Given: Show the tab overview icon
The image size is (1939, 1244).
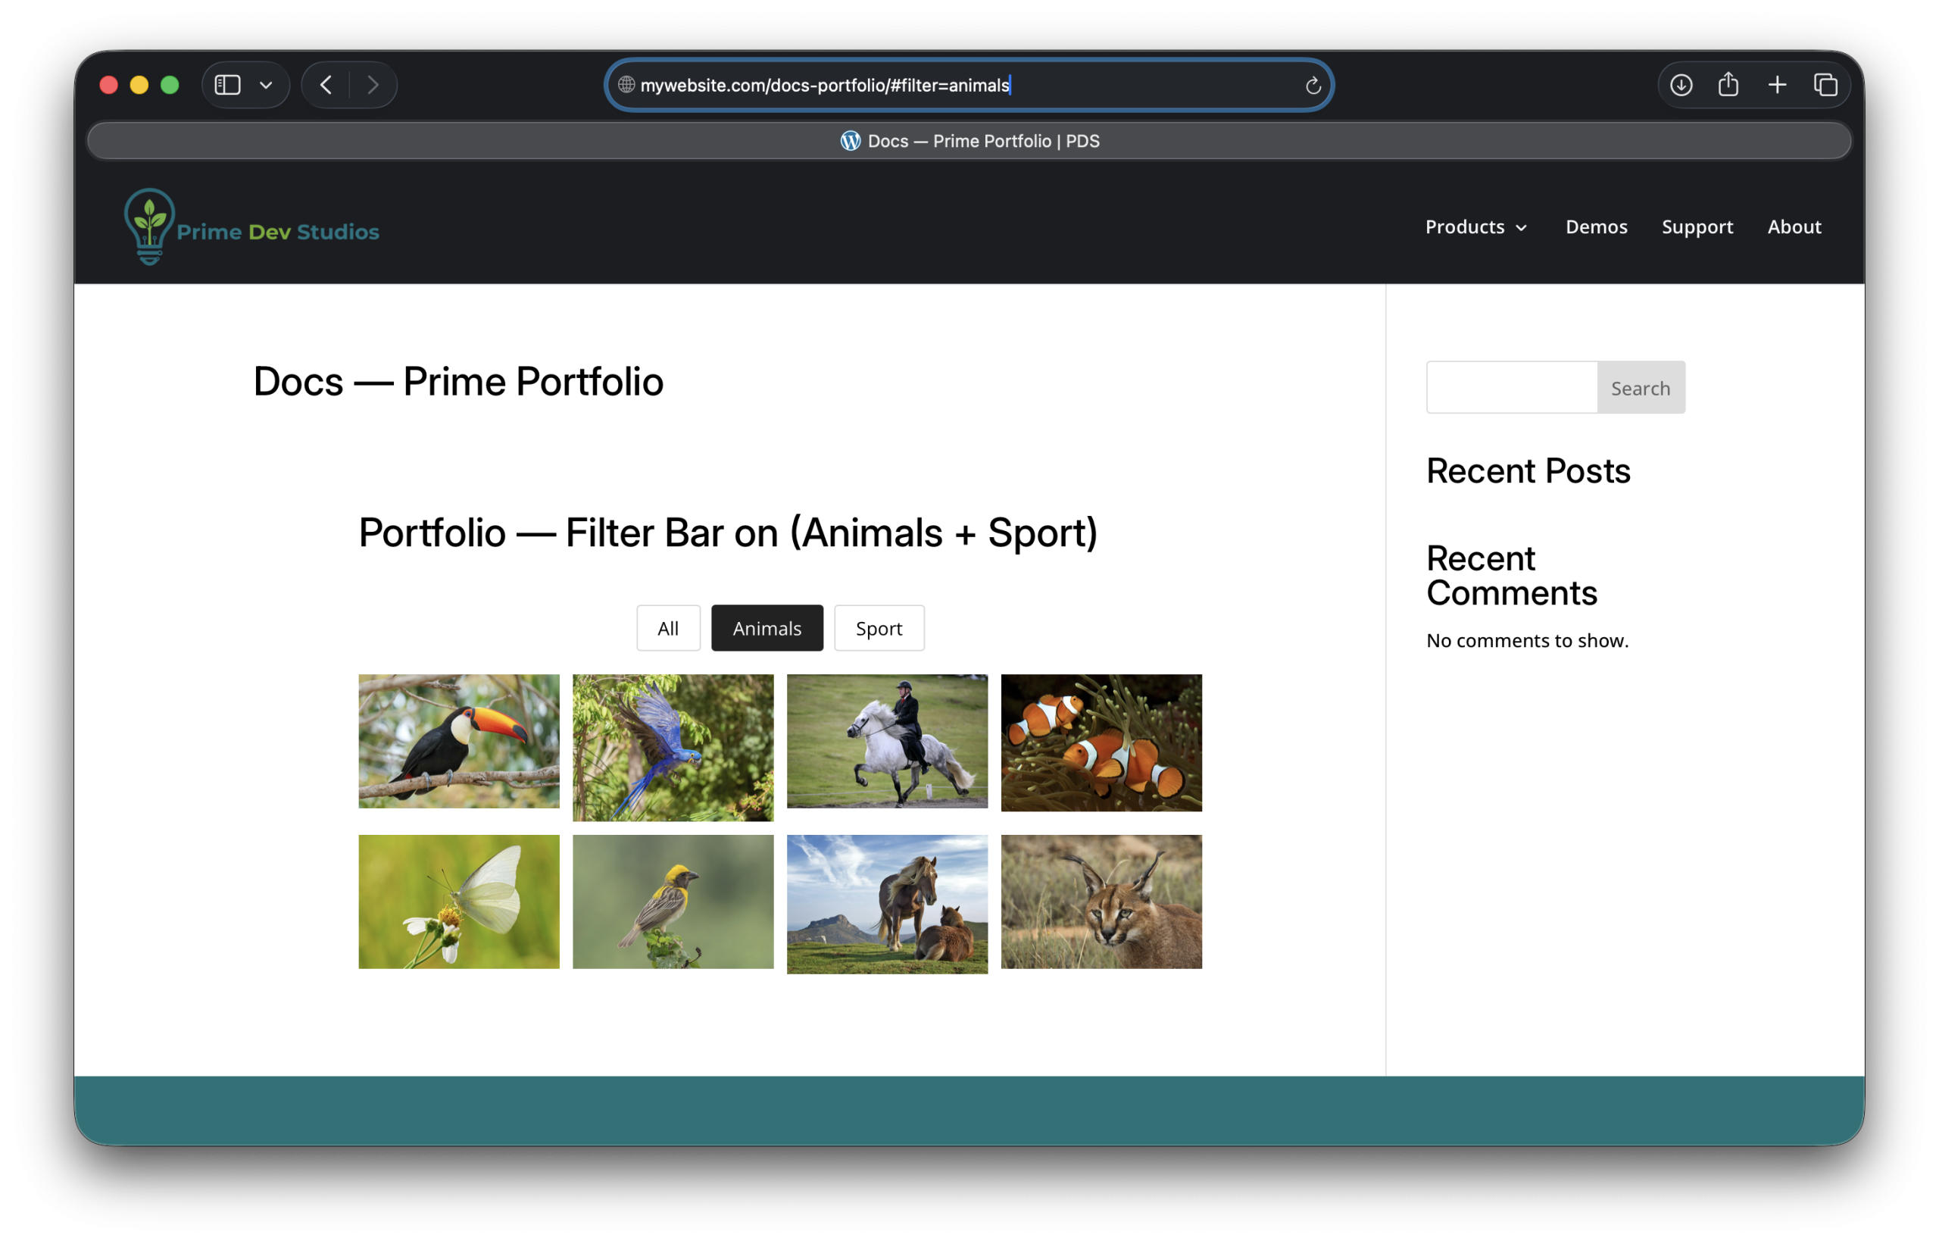Looking at the screenshot, I should 1825,85.
